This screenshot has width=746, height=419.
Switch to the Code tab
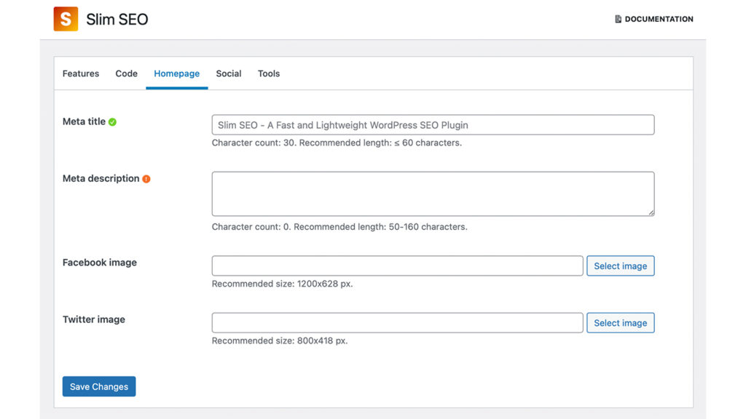(x=127, y=73)
